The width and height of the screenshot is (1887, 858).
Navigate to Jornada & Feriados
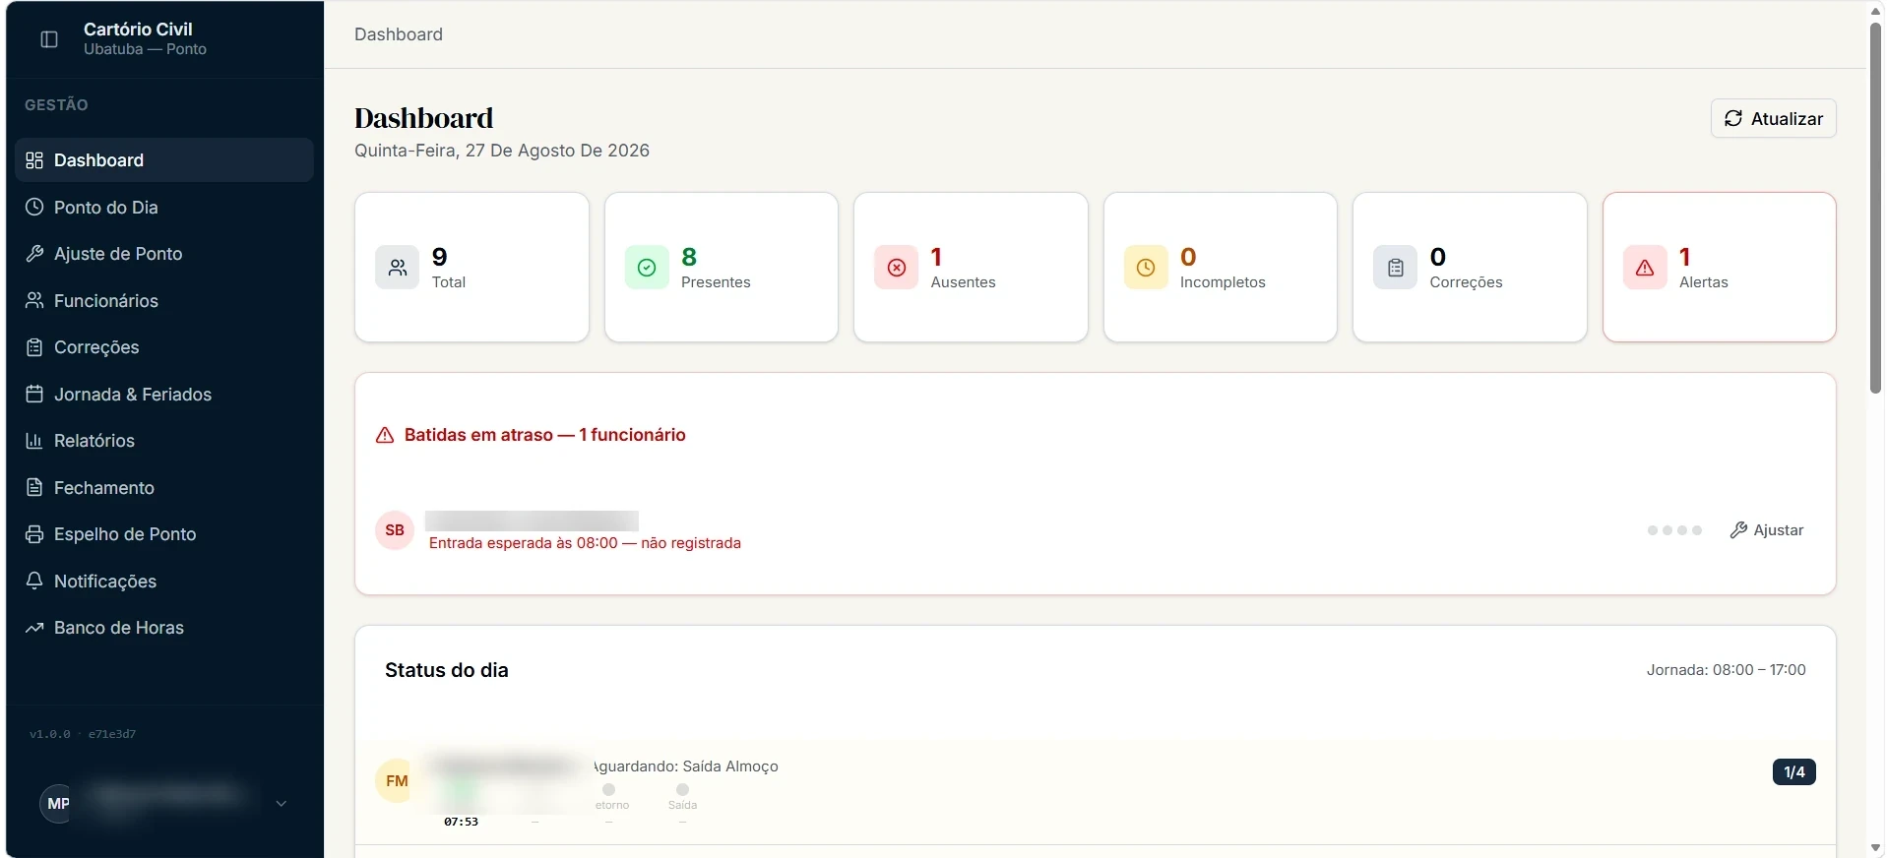click(x=164, y=395)
